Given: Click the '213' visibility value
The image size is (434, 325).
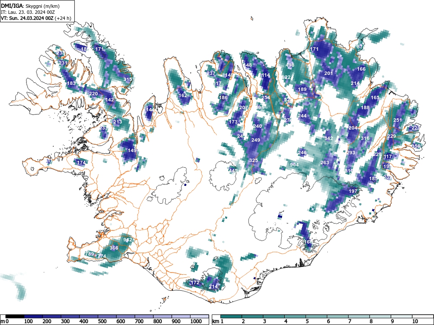Looking at the screenshot, I should [x=118, y=122].
